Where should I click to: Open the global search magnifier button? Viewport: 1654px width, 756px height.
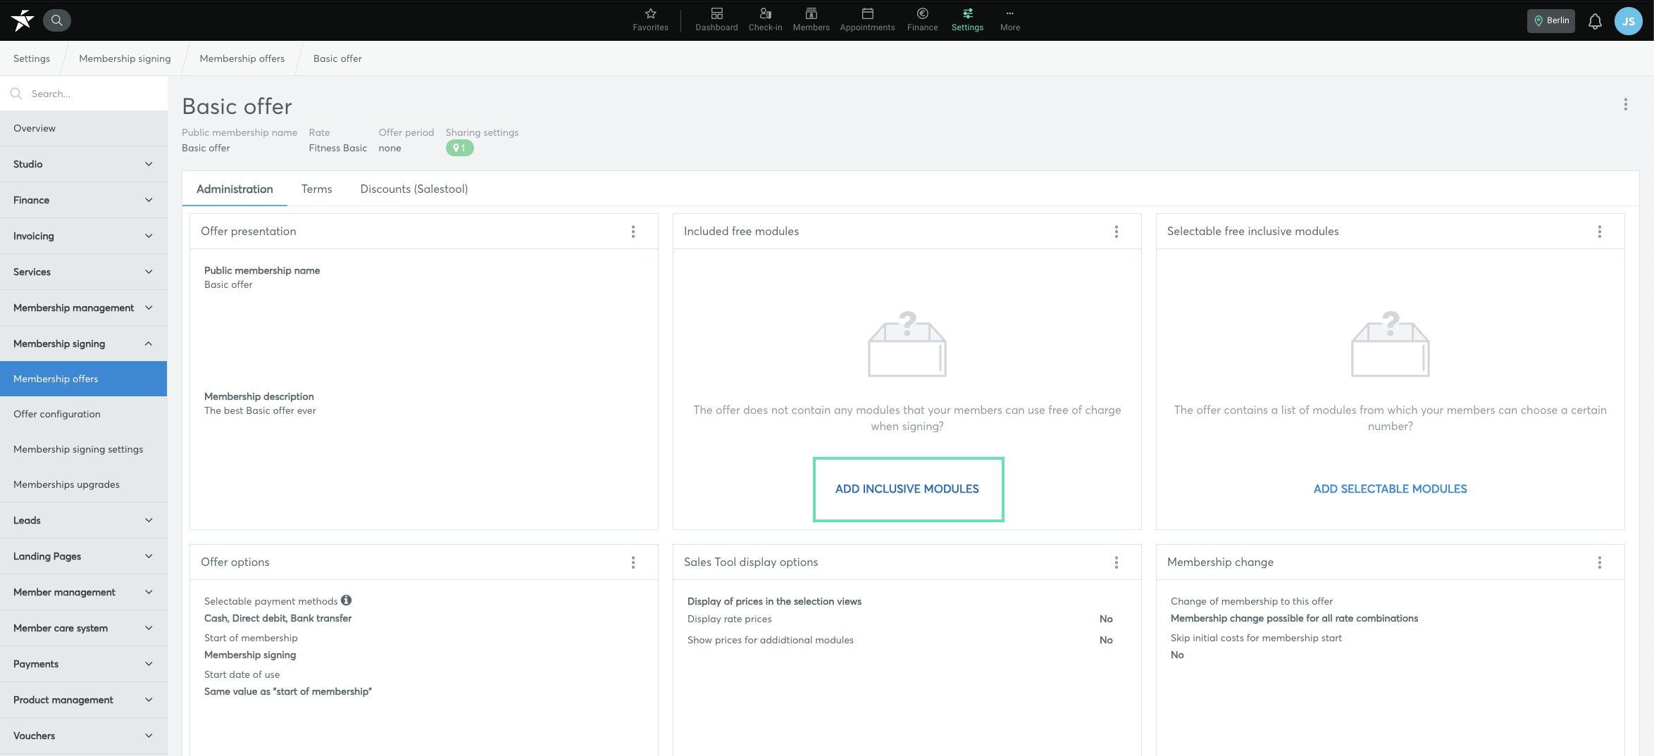point(57,20)
